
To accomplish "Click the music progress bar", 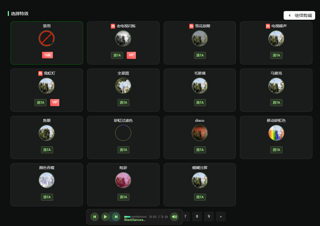I will [x=135, y=217].
